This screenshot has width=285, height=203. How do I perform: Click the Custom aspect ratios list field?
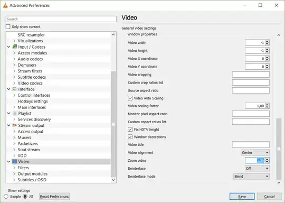(x=251, y=122)
